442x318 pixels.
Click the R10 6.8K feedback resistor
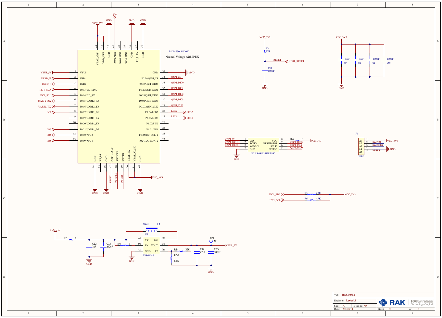coord(172,259)
